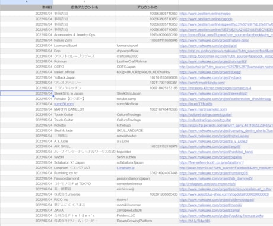
Task: Select column B header
Action: coord(84,2)
